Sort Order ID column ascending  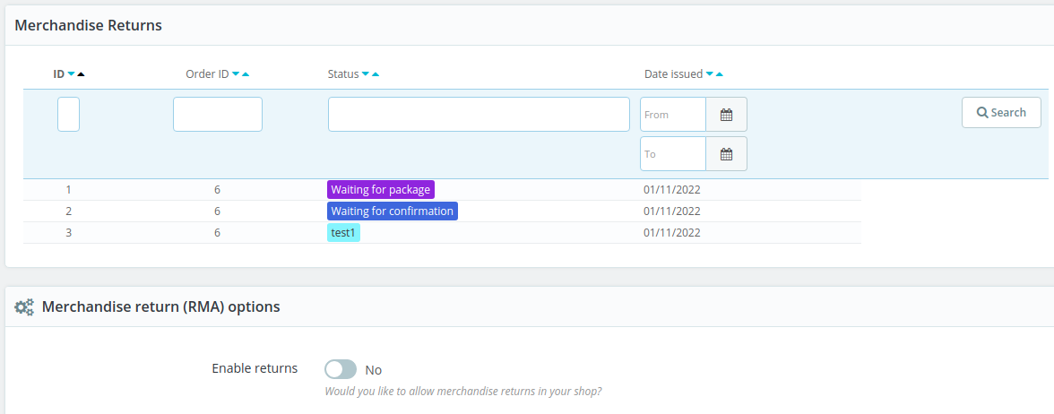click(x=246, y=74)
